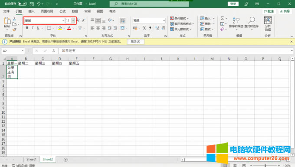
Task: Click the percent style icon
Action: [x=144, y=28]
